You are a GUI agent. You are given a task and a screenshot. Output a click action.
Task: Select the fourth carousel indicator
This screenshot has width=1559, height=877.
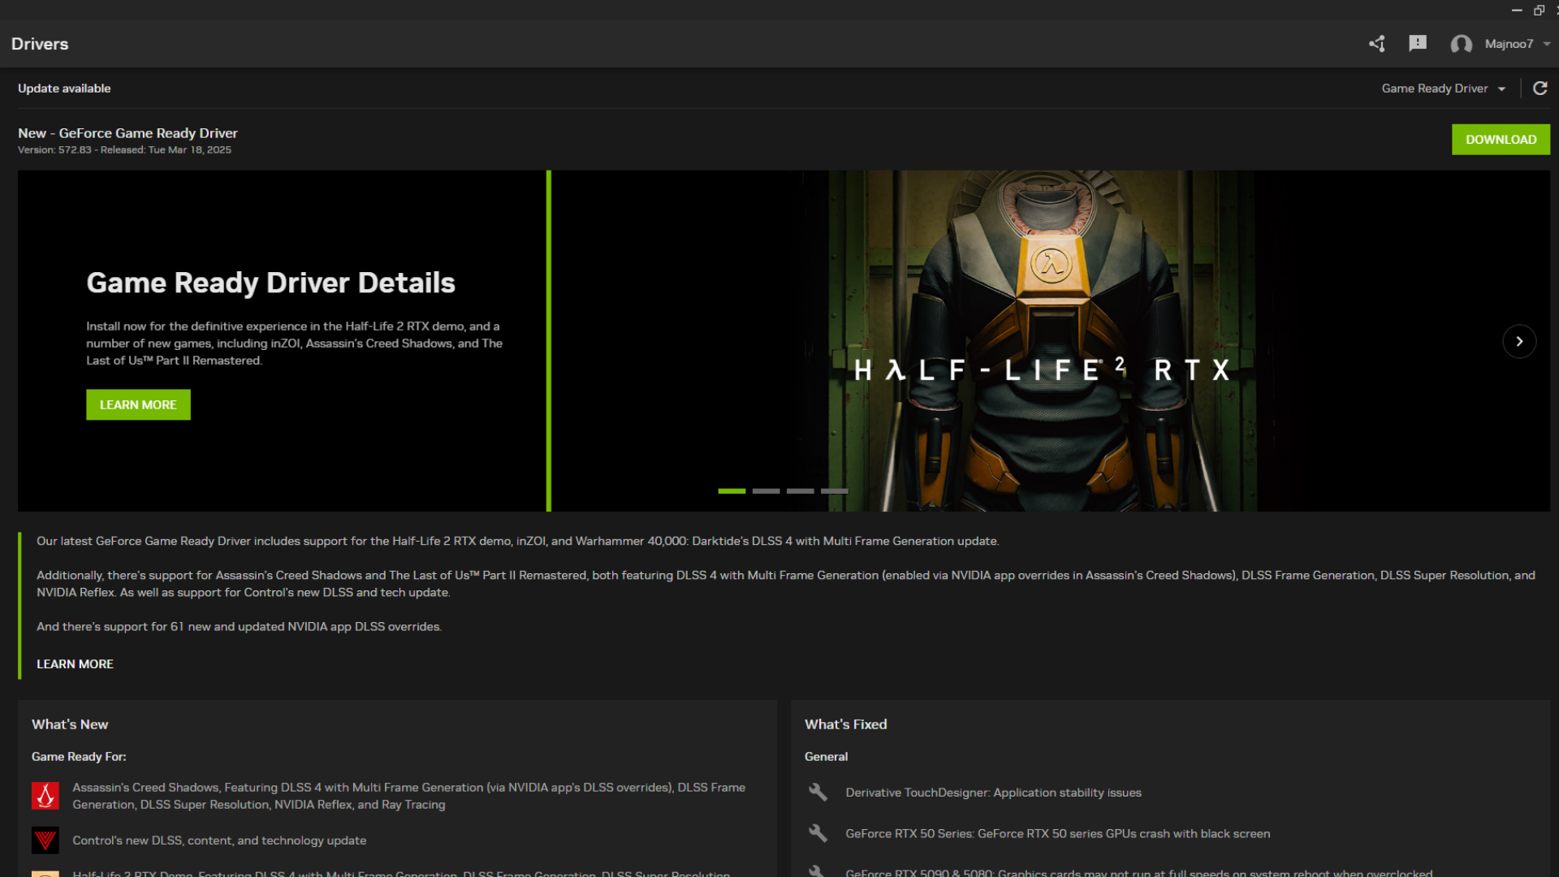click(x=834, y=491)
